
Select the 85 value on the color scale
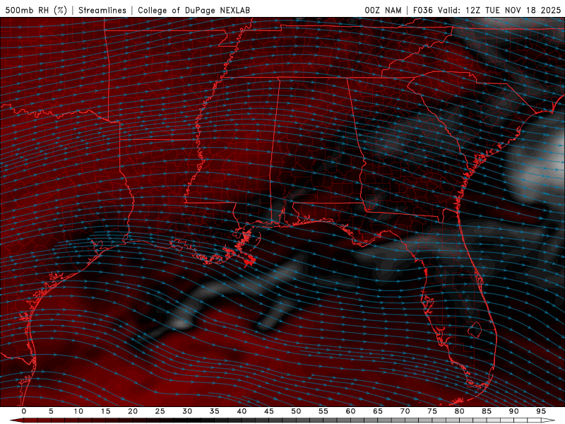pos(487,411)
